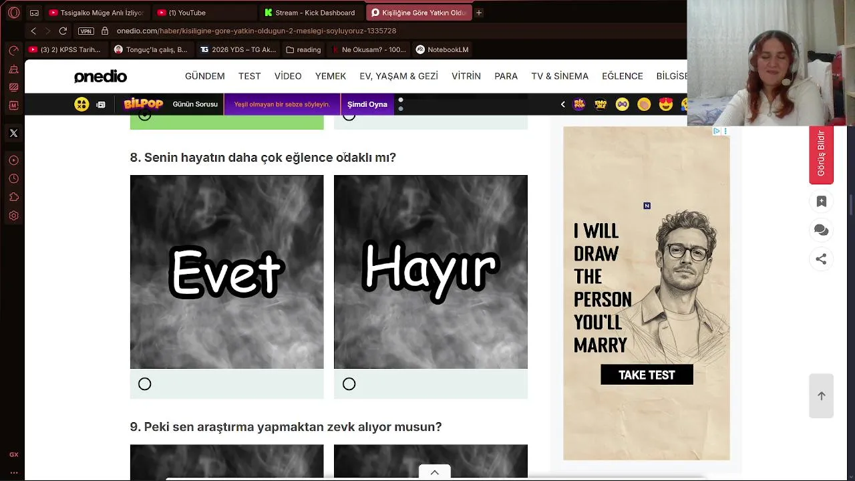Open the player sidebar icon

coord(13,160)
